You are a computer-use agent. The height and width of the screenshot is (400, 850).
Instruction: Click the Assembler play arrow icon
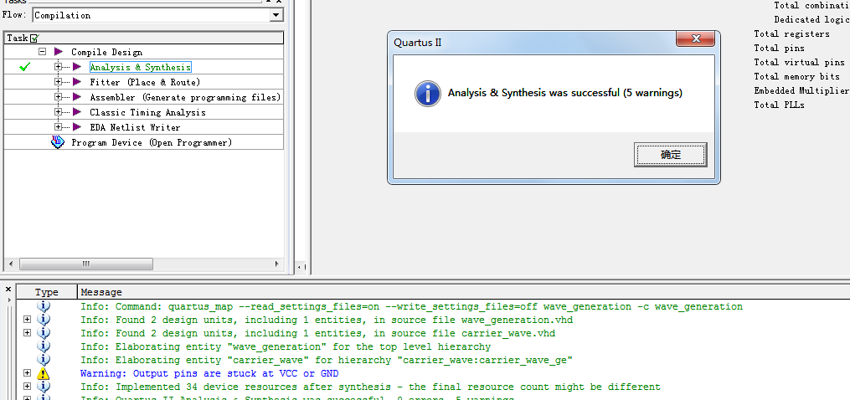77,97
